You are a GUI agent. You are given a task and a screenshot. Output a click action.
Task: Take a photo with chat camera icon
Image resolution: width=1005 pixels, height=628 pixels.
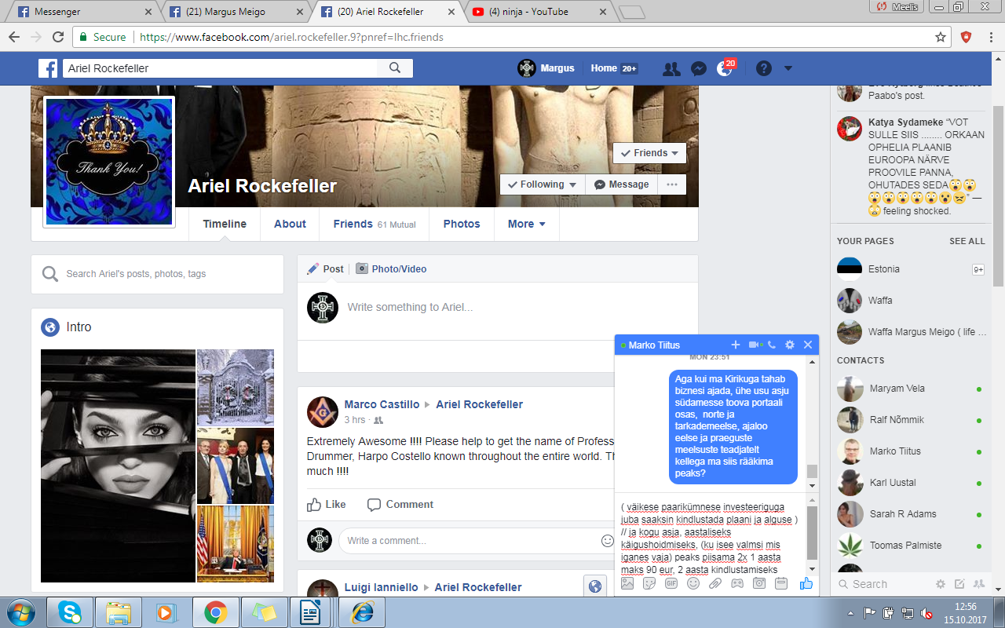tap(759, 583)
